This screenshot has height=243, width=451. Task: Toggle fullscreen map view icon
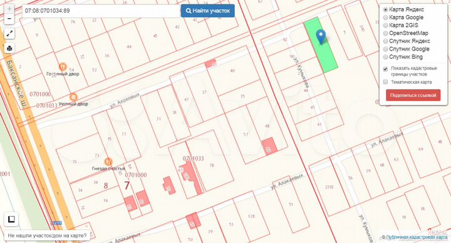9,34
